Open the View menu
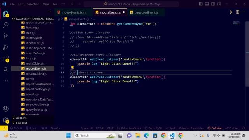249x140 pixels. (46, 4)
